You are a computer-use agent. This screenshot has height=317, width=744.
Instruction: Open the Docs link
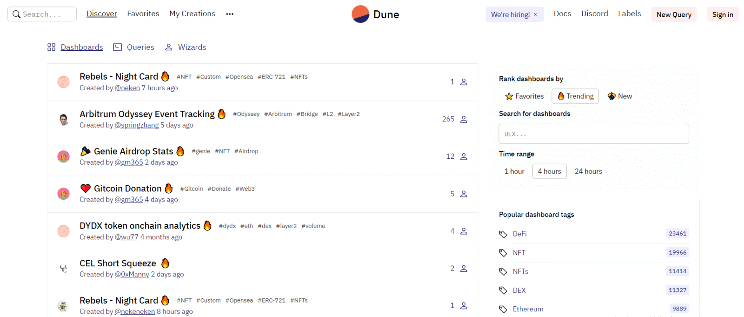(562, 14)
